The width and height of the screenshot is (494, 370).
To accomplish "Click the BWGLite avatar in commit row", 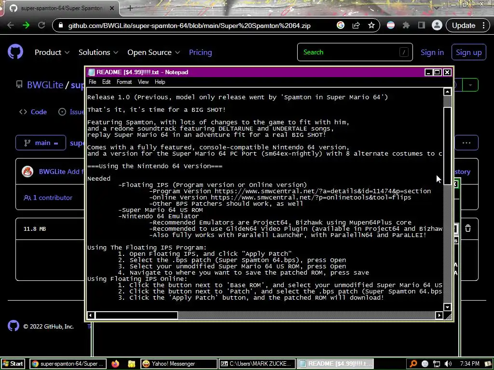I will coord(27,172).
